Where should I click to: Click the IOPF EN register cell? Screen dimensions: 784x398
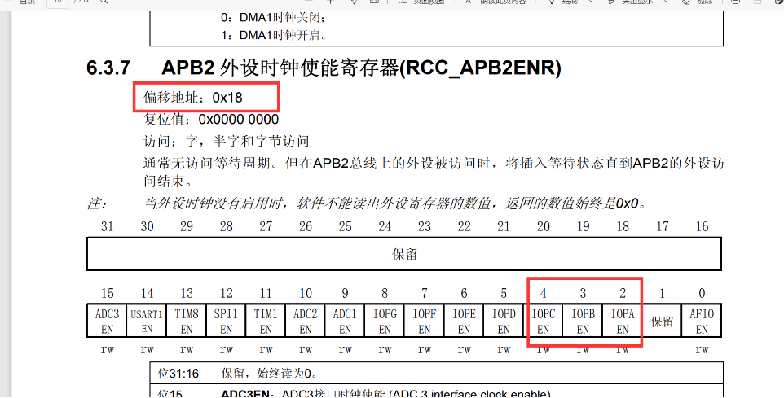point(424,321)
